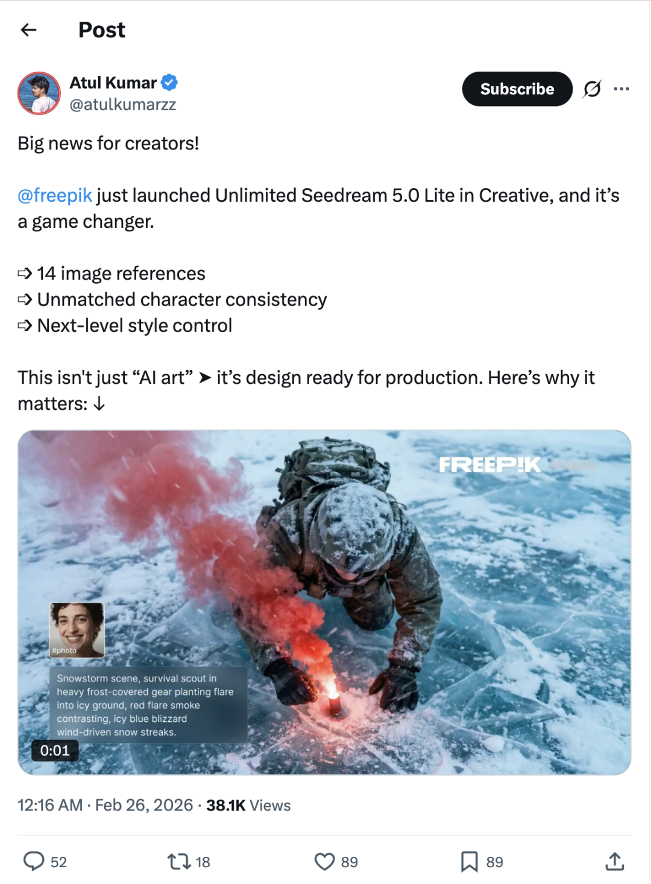Play the snowstorm flare video
Viewport: 651px width, 884px height.
(x=324, y=602)
